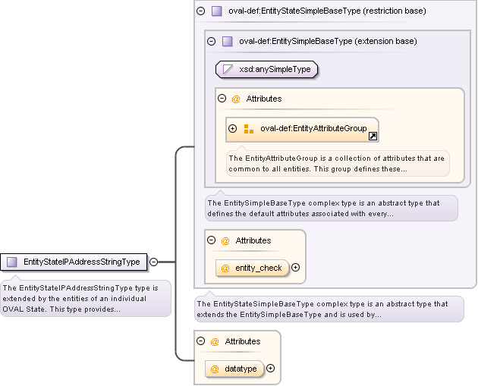Click the arrow link icon below EntityAttributeGroup
Screen dimensions: 478x386
(x=373, y=137)
